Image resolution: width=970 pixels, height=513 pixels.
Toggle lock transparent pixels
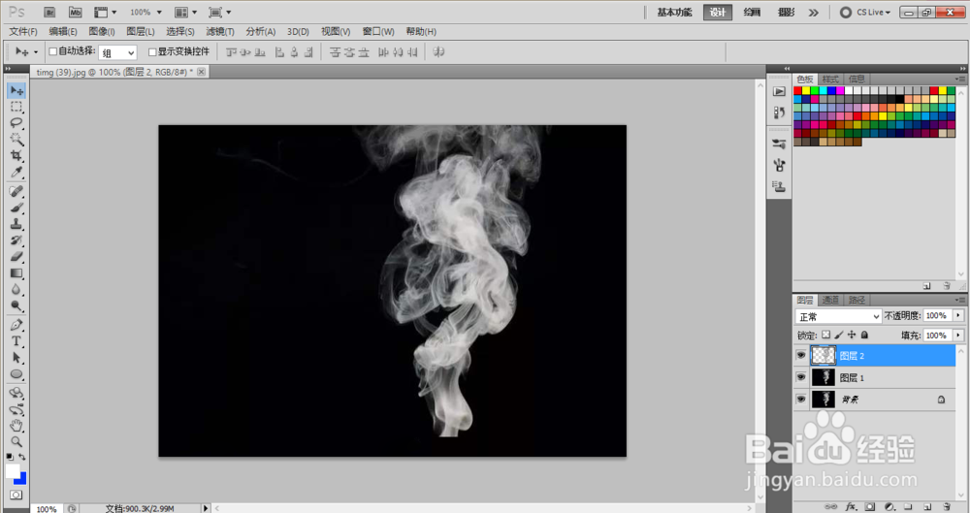click(x=825, y=335)
